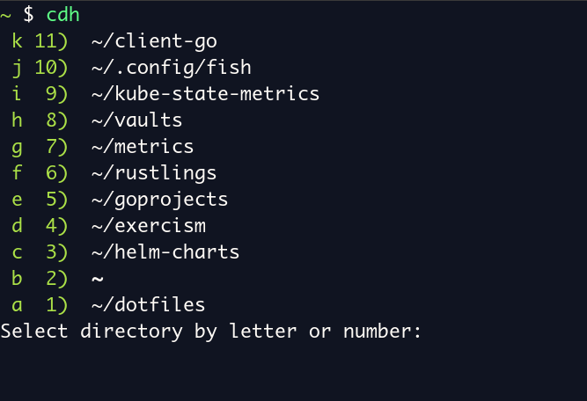Click the ~/helm-charts directory line
Viewport: 587px width, 401px height.
coord(165,252)
